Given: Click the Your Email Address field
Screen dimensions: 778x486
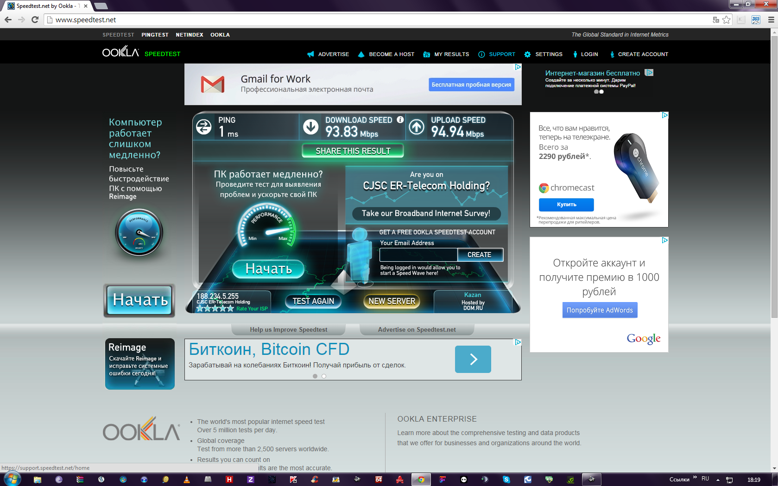Looking at the screenshot, I should point(418,255).
